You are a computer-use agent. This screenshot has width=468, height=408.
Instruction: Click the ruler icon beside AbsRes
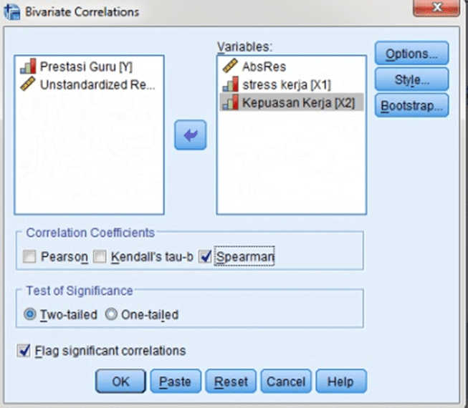[230, 66]
